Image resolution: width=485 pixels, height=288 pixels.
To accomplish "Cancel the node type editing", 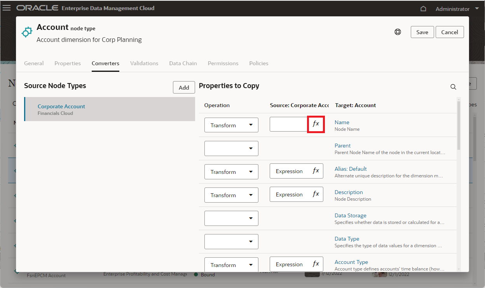I will [x=450, y=32].
